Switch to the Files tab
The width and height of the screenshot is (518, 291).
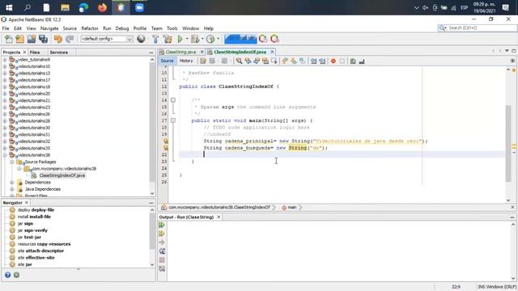click(35, 52)
